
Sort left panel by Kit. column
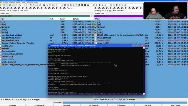(52, 19)
